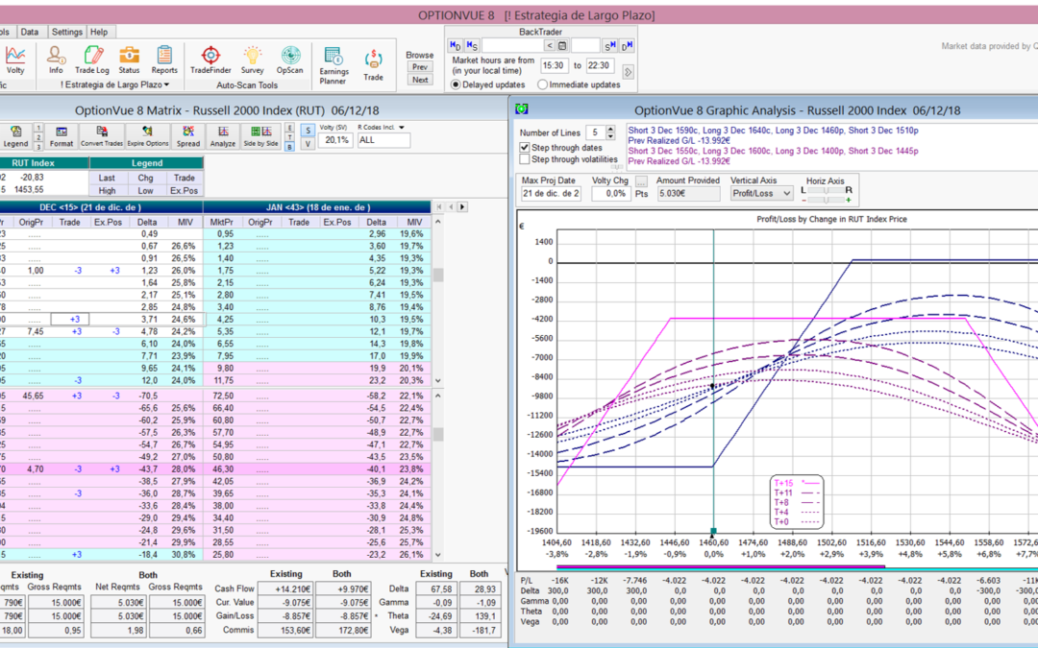The width and height of the screenshot is (1038, 648).
Task: Open the Format tool in the Matrix
Action: [62, 135]
